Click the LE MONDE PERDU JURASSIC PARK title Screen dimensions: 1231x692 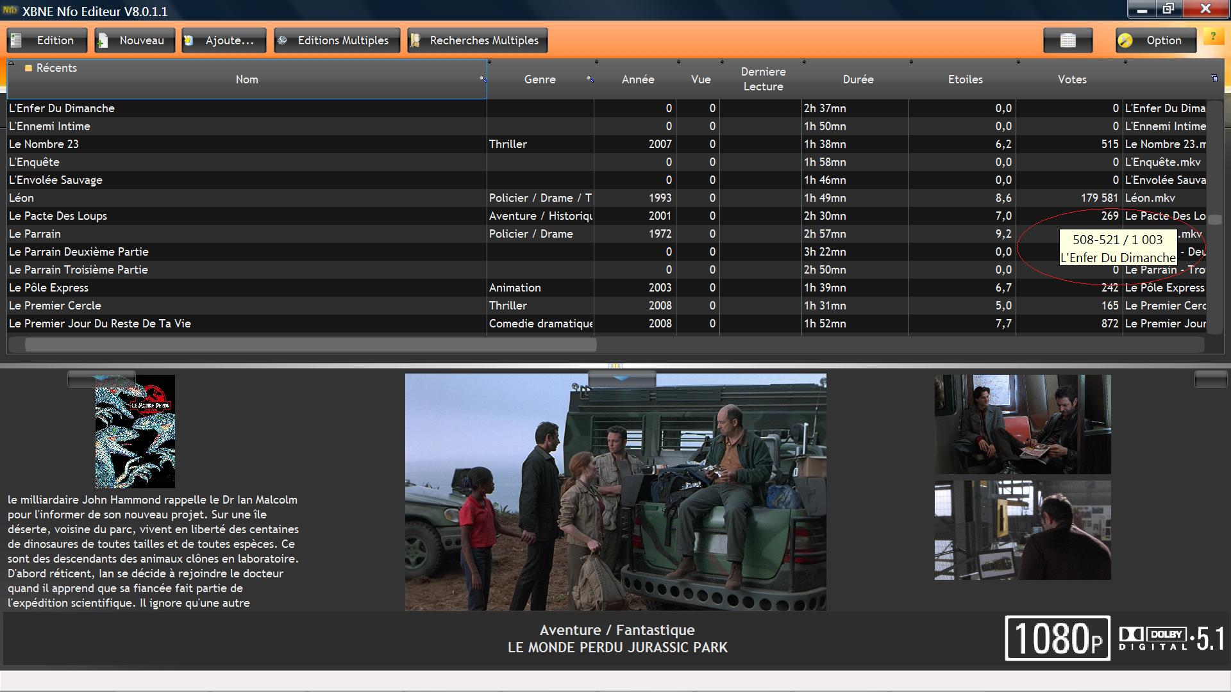[x=617, y=648]
